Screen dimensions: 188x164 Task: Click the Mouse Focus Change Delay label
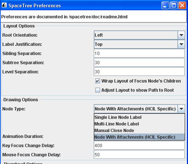click(31, 155)
